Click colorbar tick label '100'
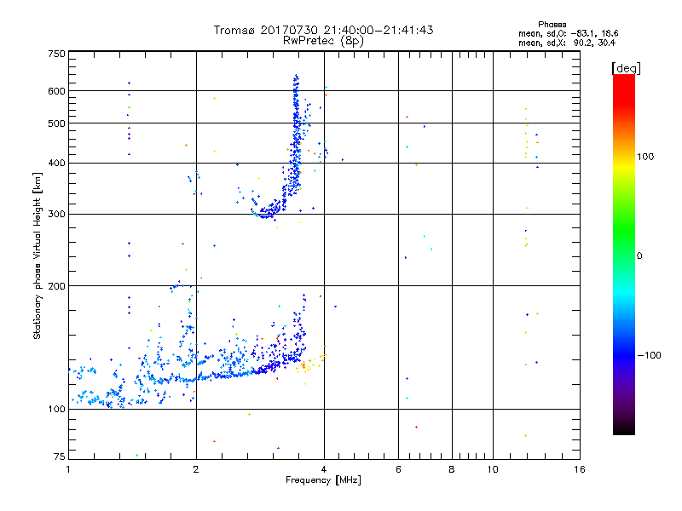 [x=645, y=157]
